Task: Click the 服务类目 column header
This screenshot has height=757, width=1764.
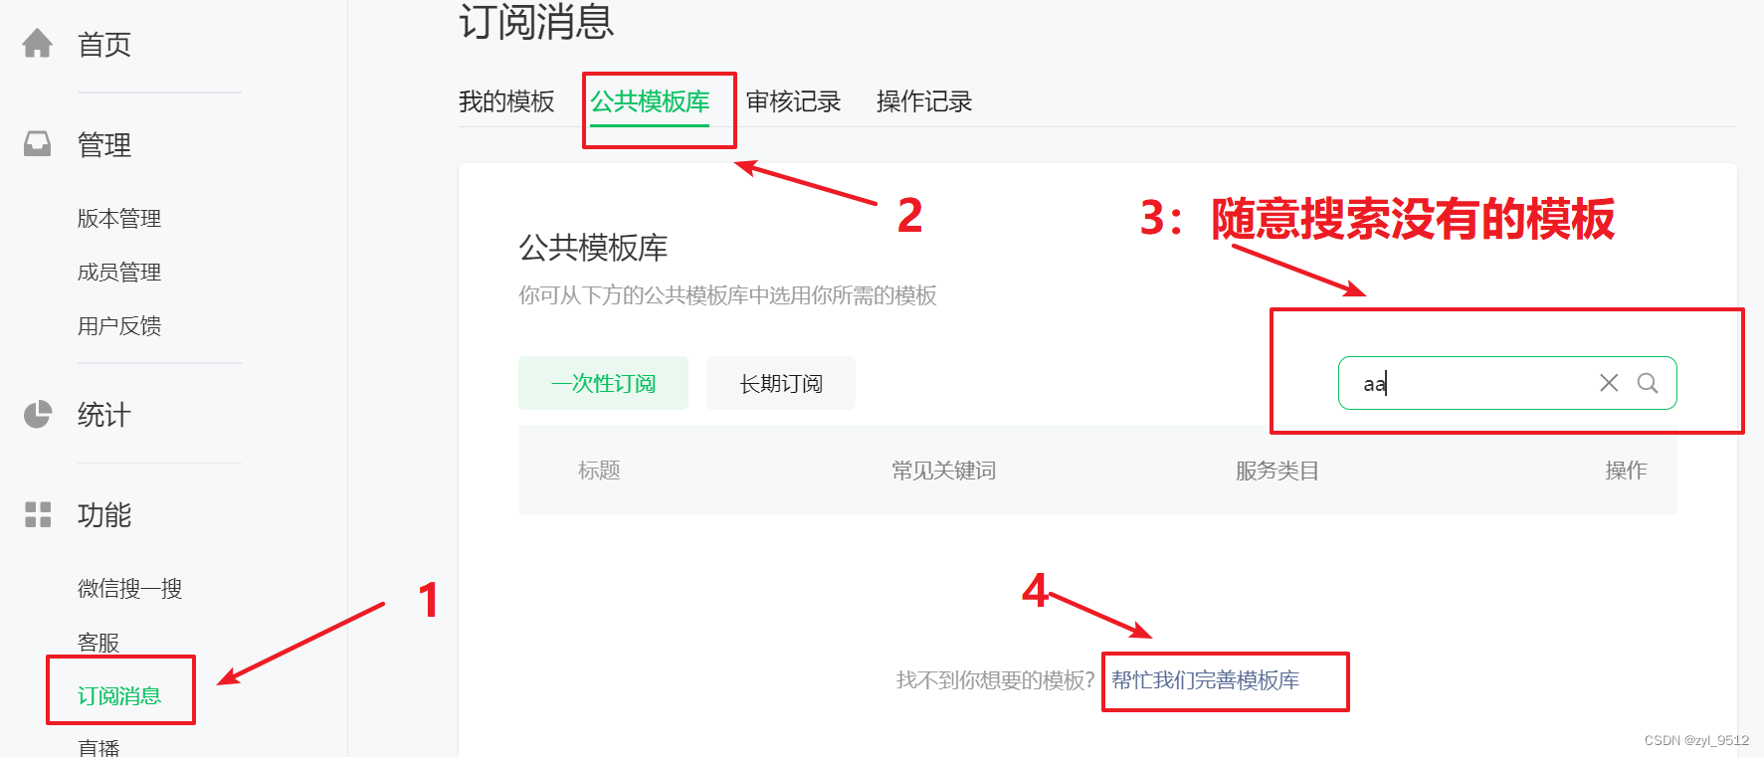Action: click(1277, 471)
